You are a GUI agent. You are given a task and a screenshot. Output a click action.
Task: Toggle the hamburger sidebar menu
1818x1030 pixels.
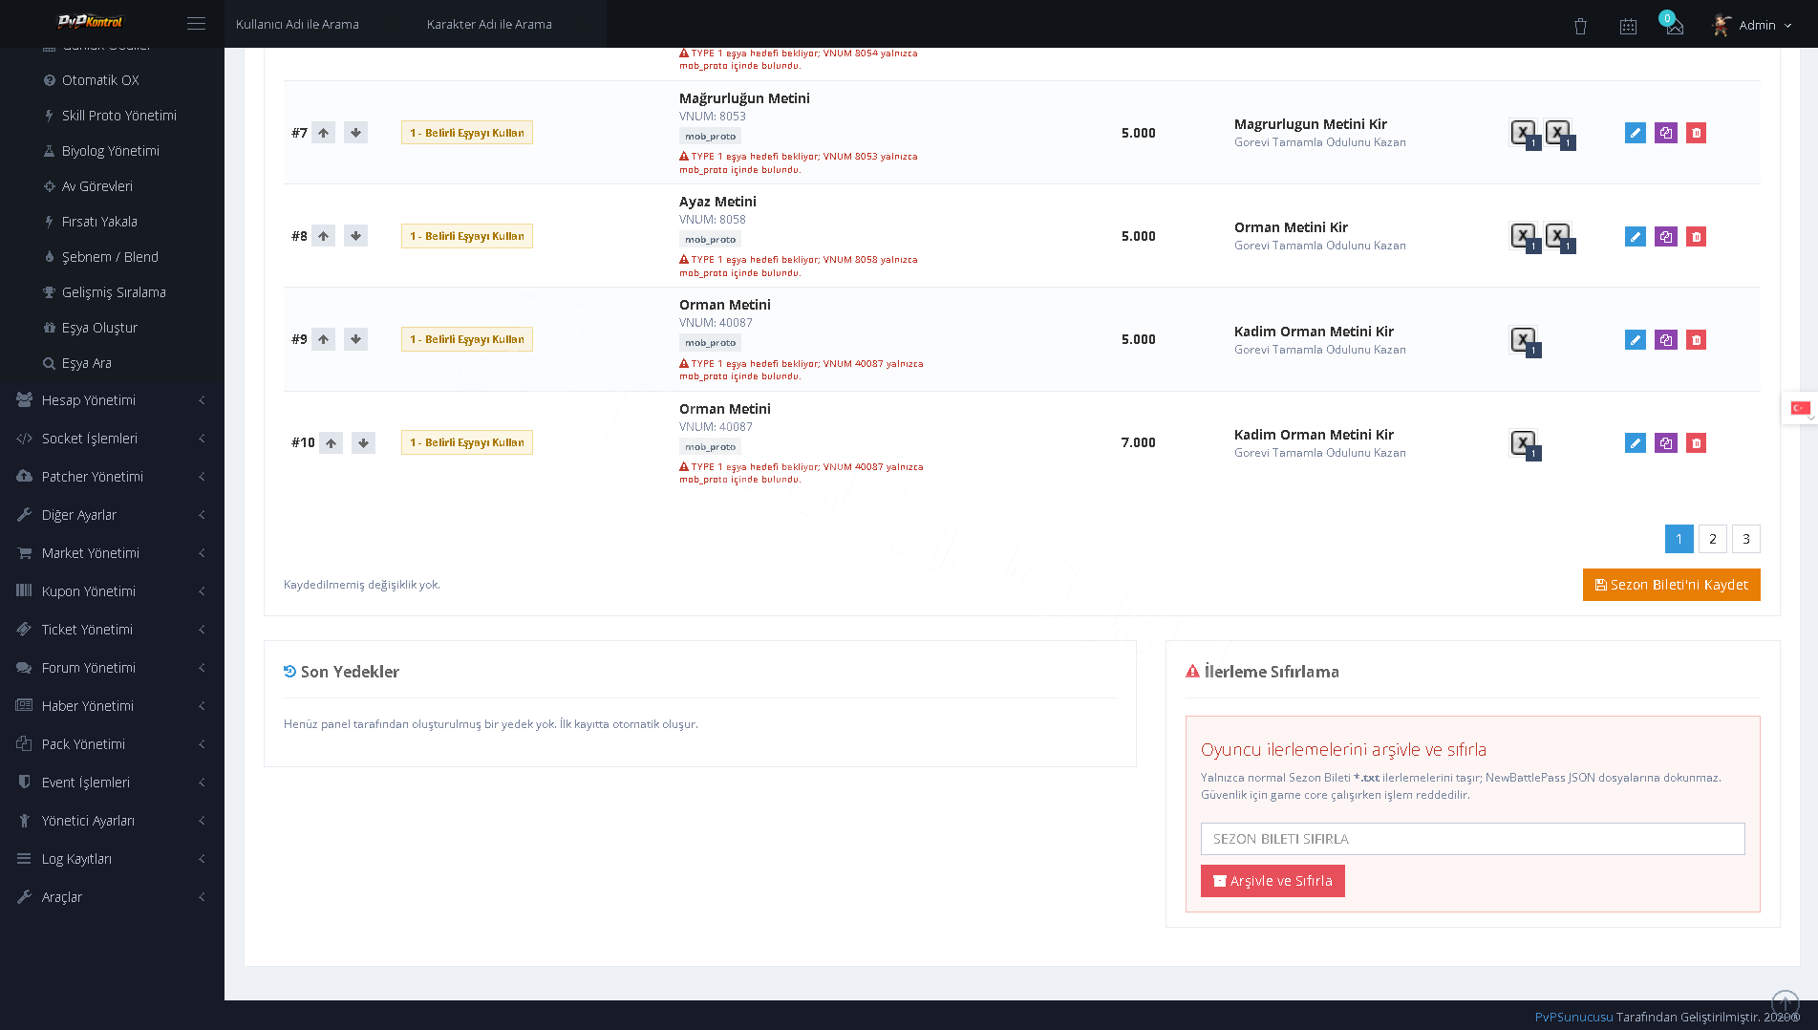[196, 24]
